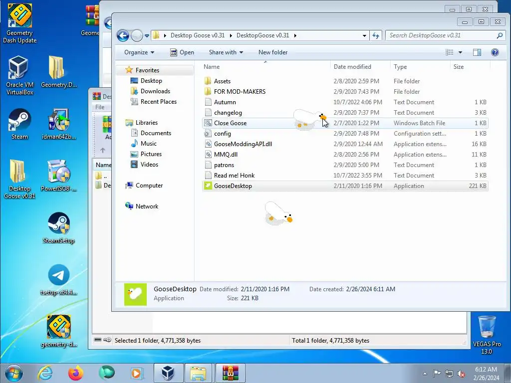This screenshot has width=511, height=383.
Task: Select the Close Goose batch file
Action: pyautogui.click(x=345, y=123)
